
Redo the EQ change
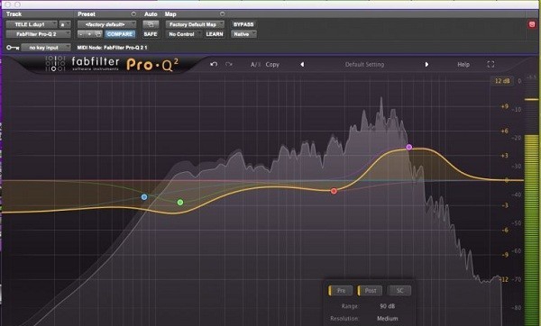point(228,65)
